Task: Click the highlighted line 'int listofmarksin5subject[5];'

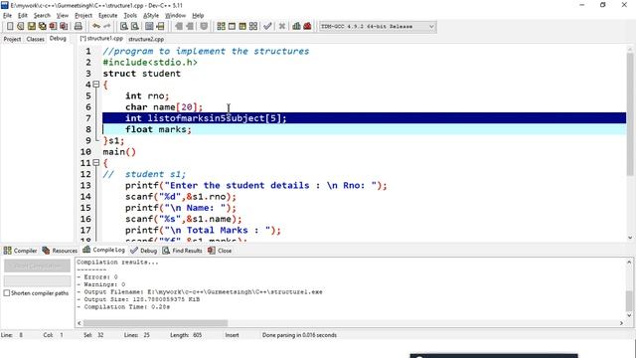Action: click(x=364, y=118)
